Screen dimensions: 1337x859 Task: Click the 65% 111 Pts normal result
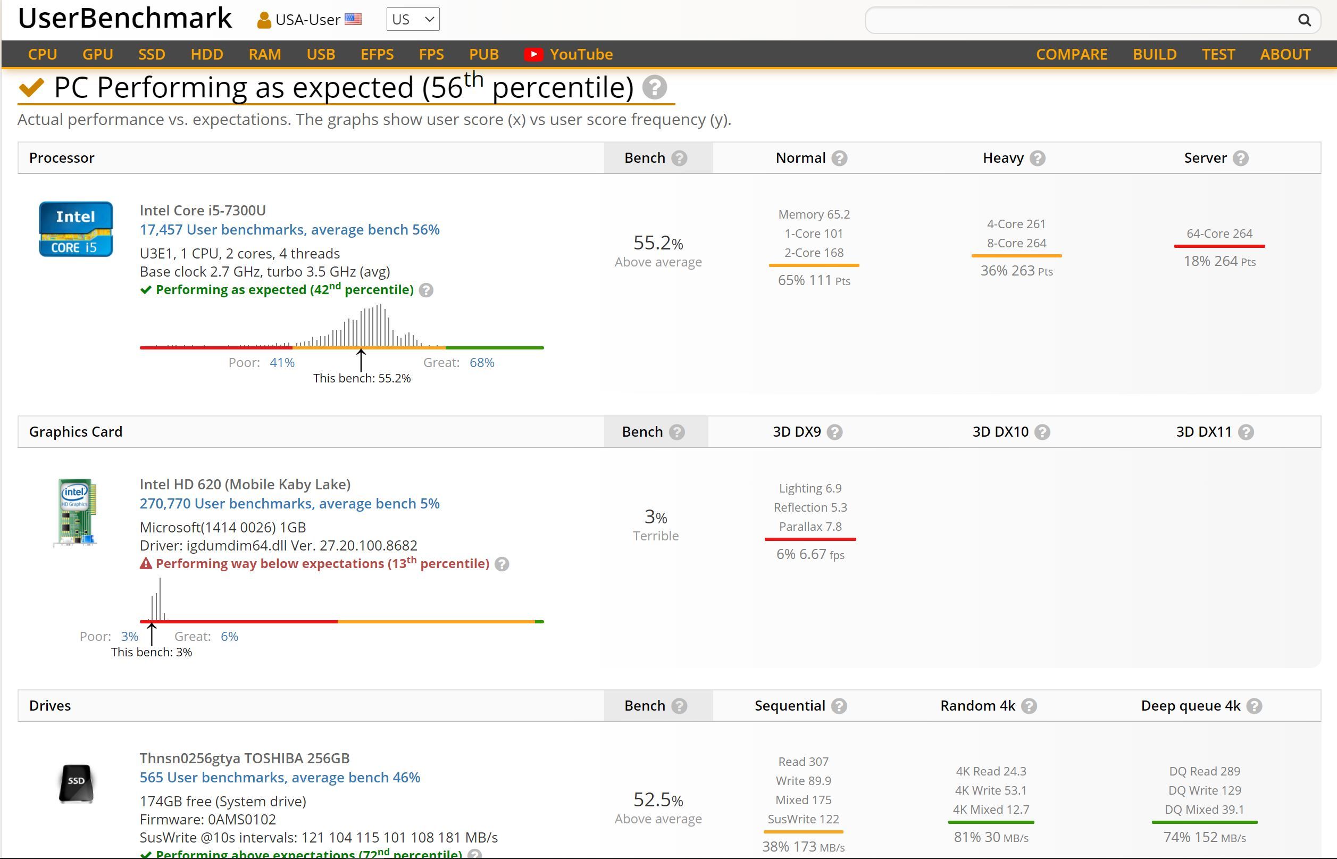814,280
